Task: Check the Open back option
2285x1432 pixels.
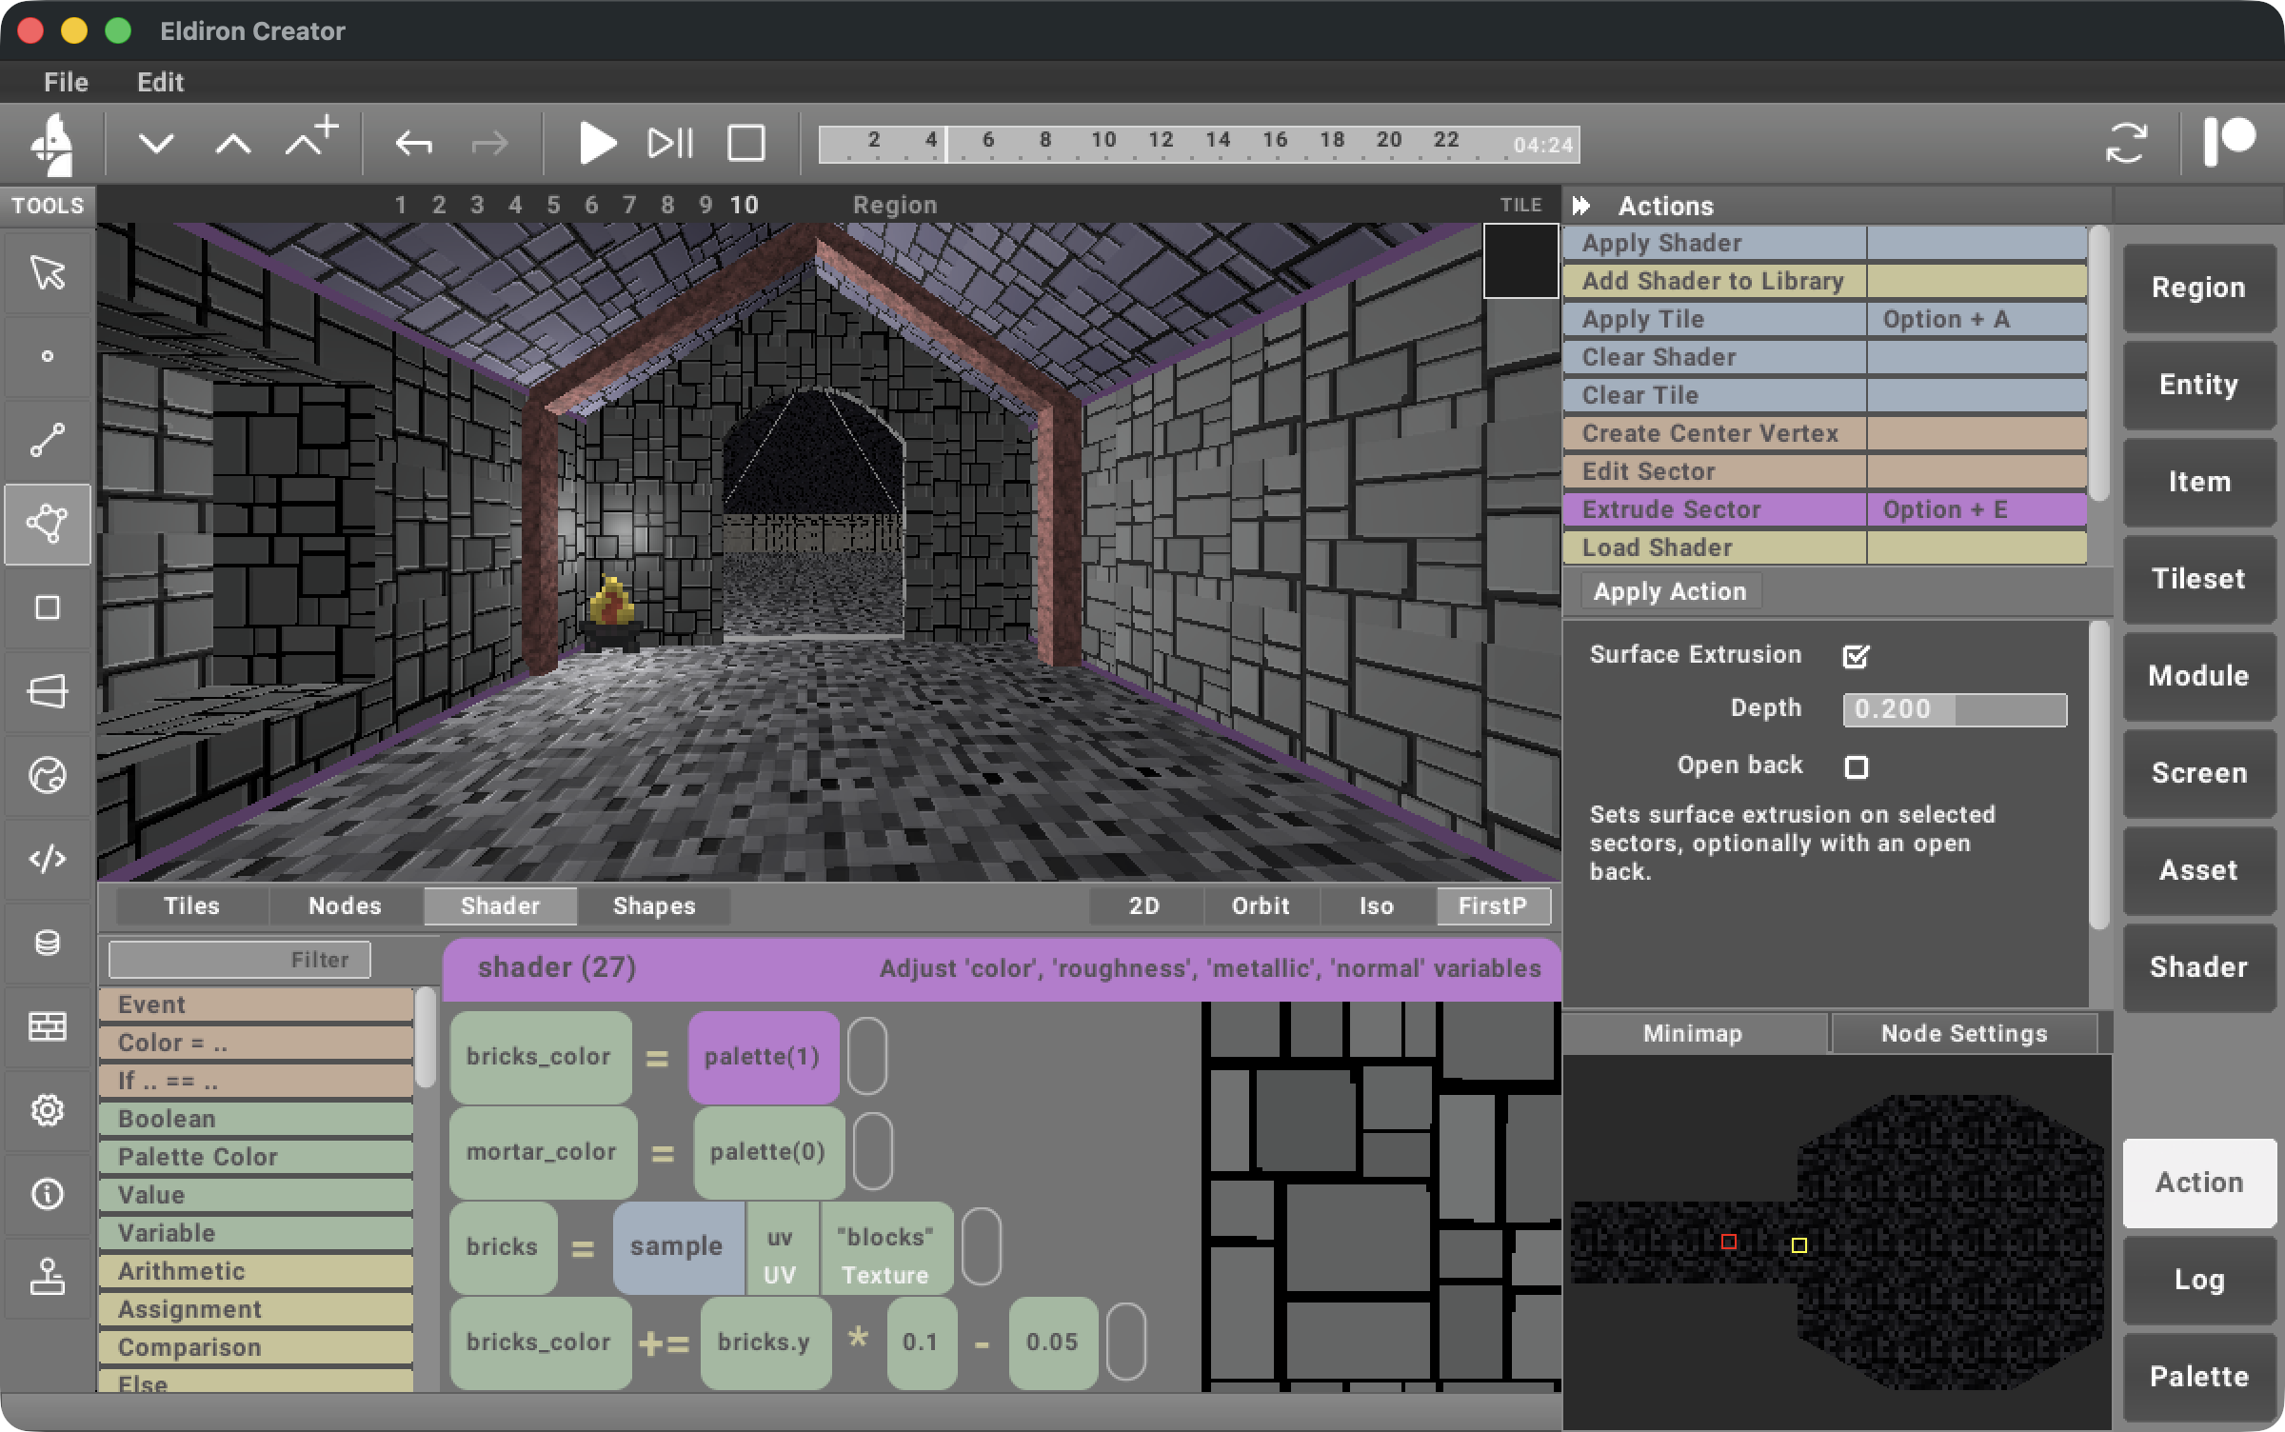Action: (x=1858, y=766)
